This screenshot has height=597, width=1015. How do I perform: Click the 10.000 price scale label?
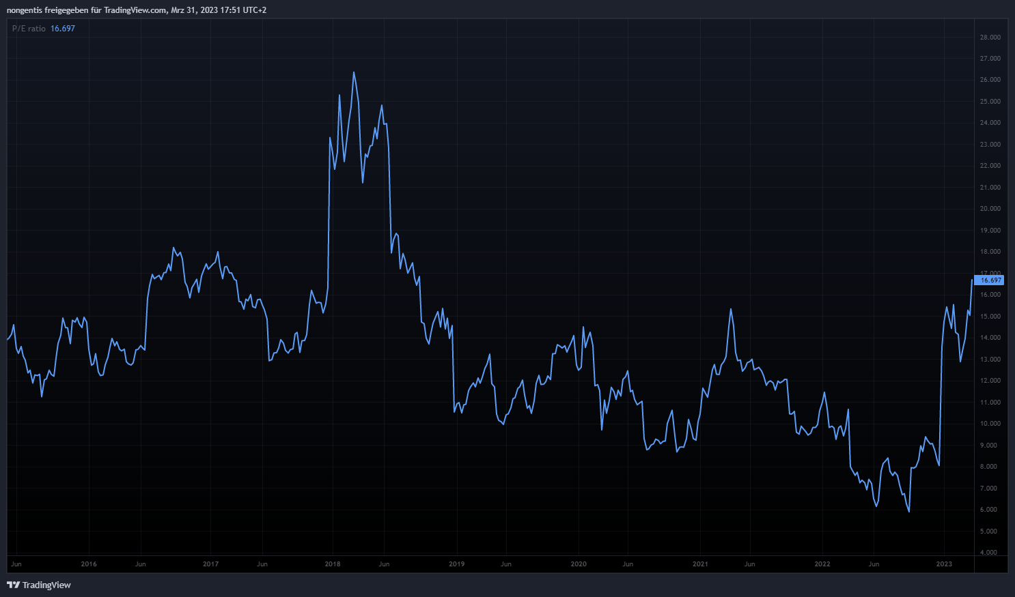click(x=990, y=424)
